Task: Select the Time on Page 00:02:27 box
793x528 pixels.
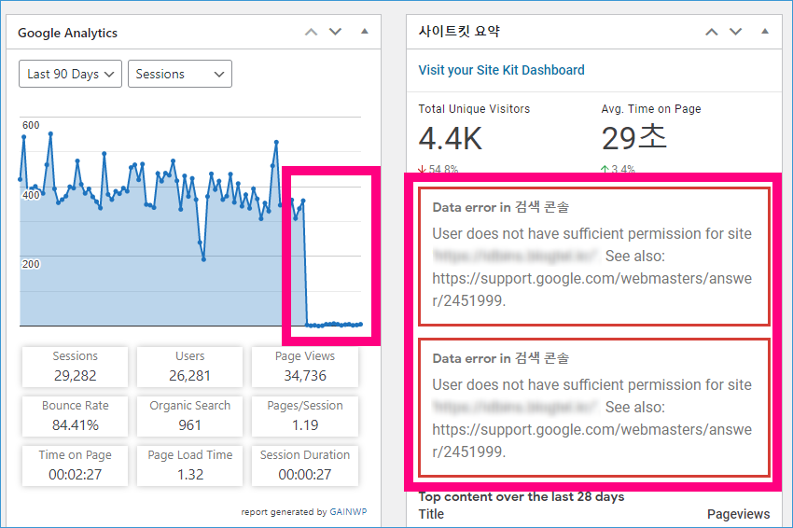Action: click(75, 465)
